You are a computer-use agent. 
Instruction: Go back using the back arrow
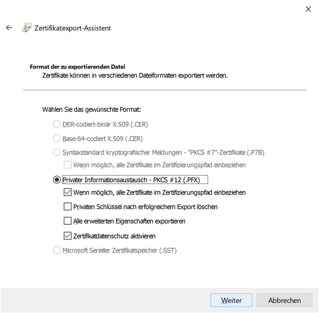[9, 28]
